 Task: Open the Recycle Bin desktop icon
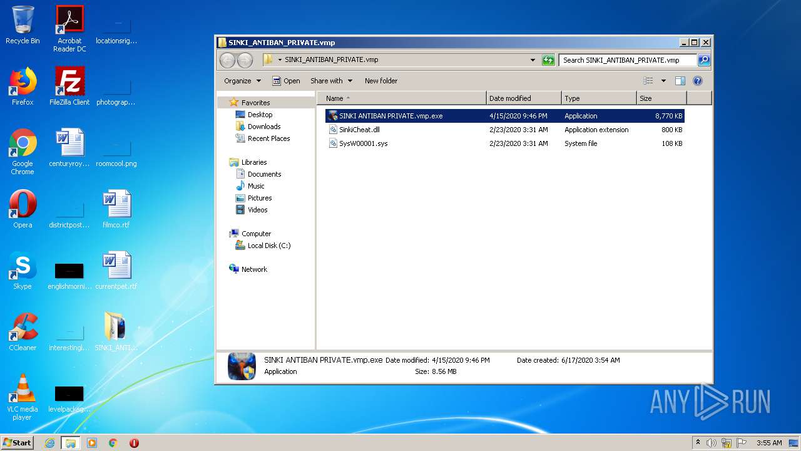[23, 25]
